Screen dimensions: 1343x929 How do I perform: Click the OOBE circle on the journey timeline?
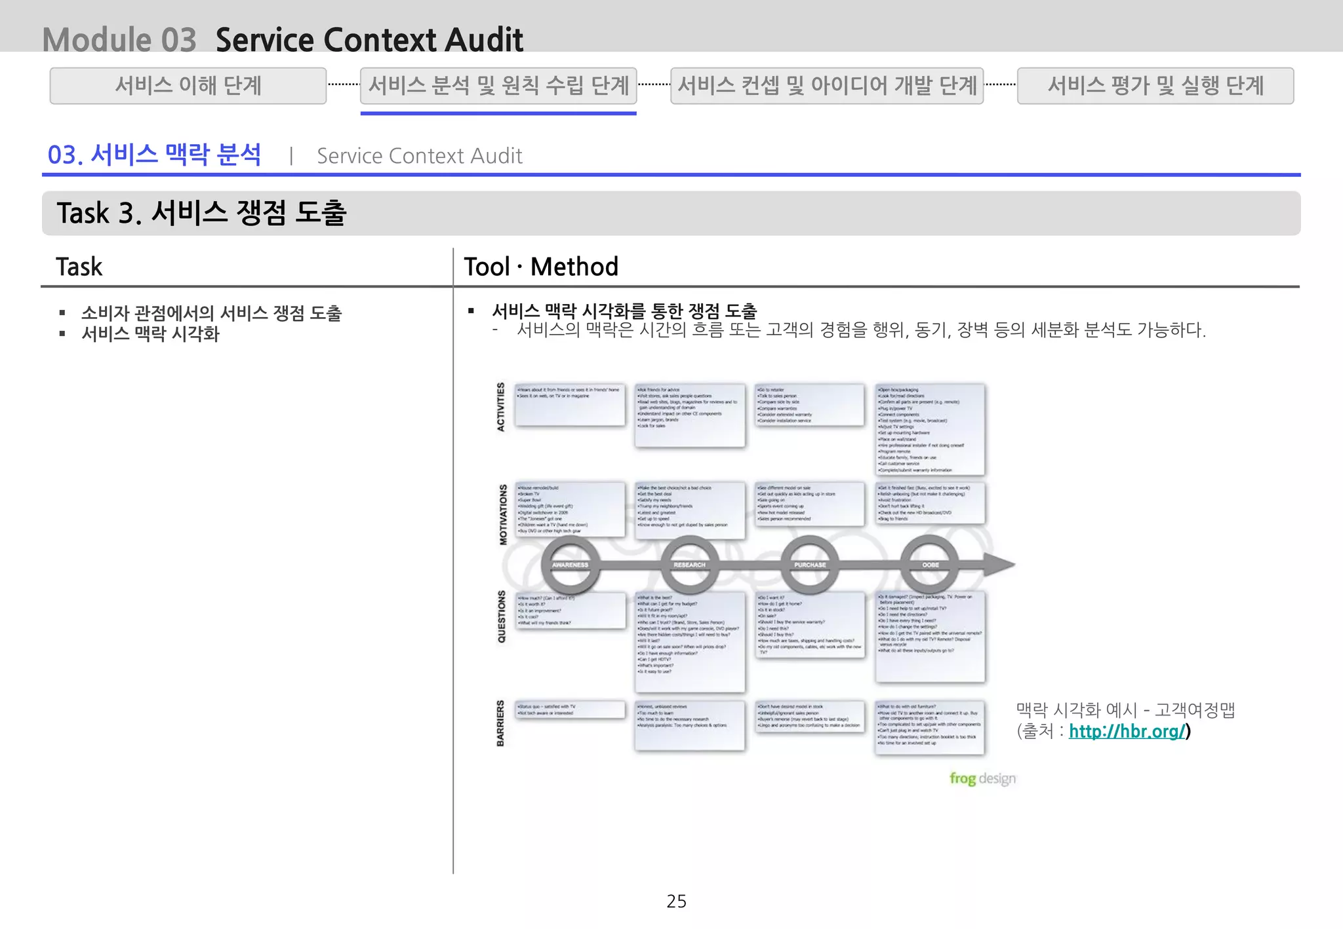(x=930, y=565)
